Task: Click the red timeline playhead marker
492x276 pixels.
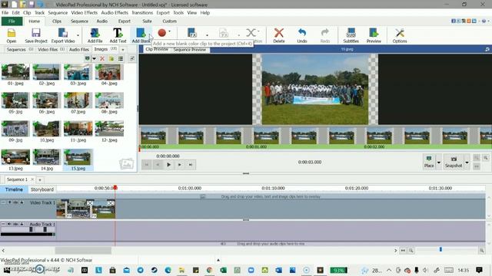Action: point(115,187)
